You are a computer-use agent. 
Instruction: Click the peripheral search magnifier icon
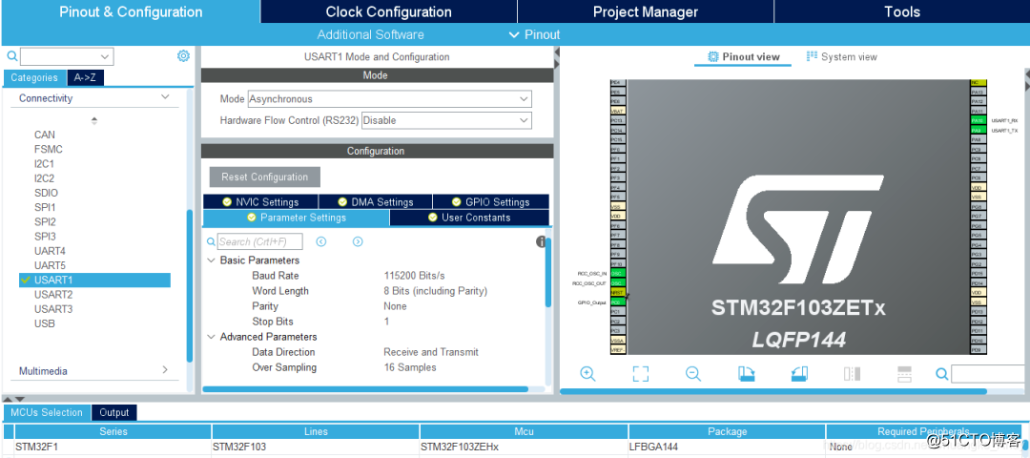point(11,56)
